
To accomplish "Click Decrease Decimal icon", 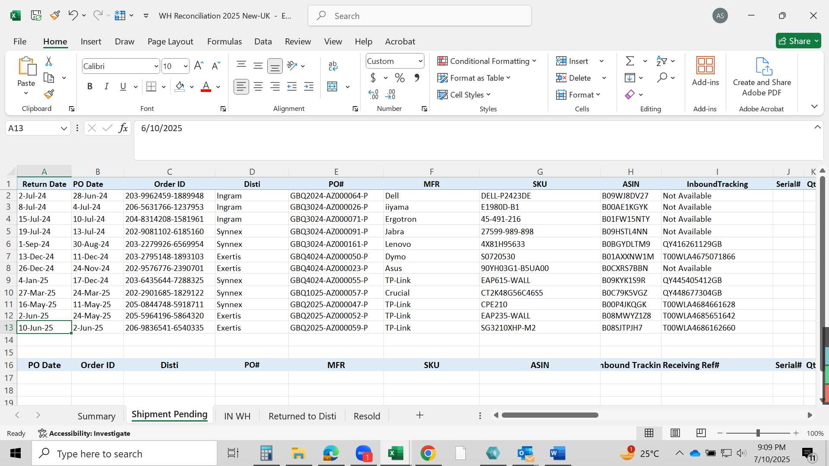I will (390, 94).
